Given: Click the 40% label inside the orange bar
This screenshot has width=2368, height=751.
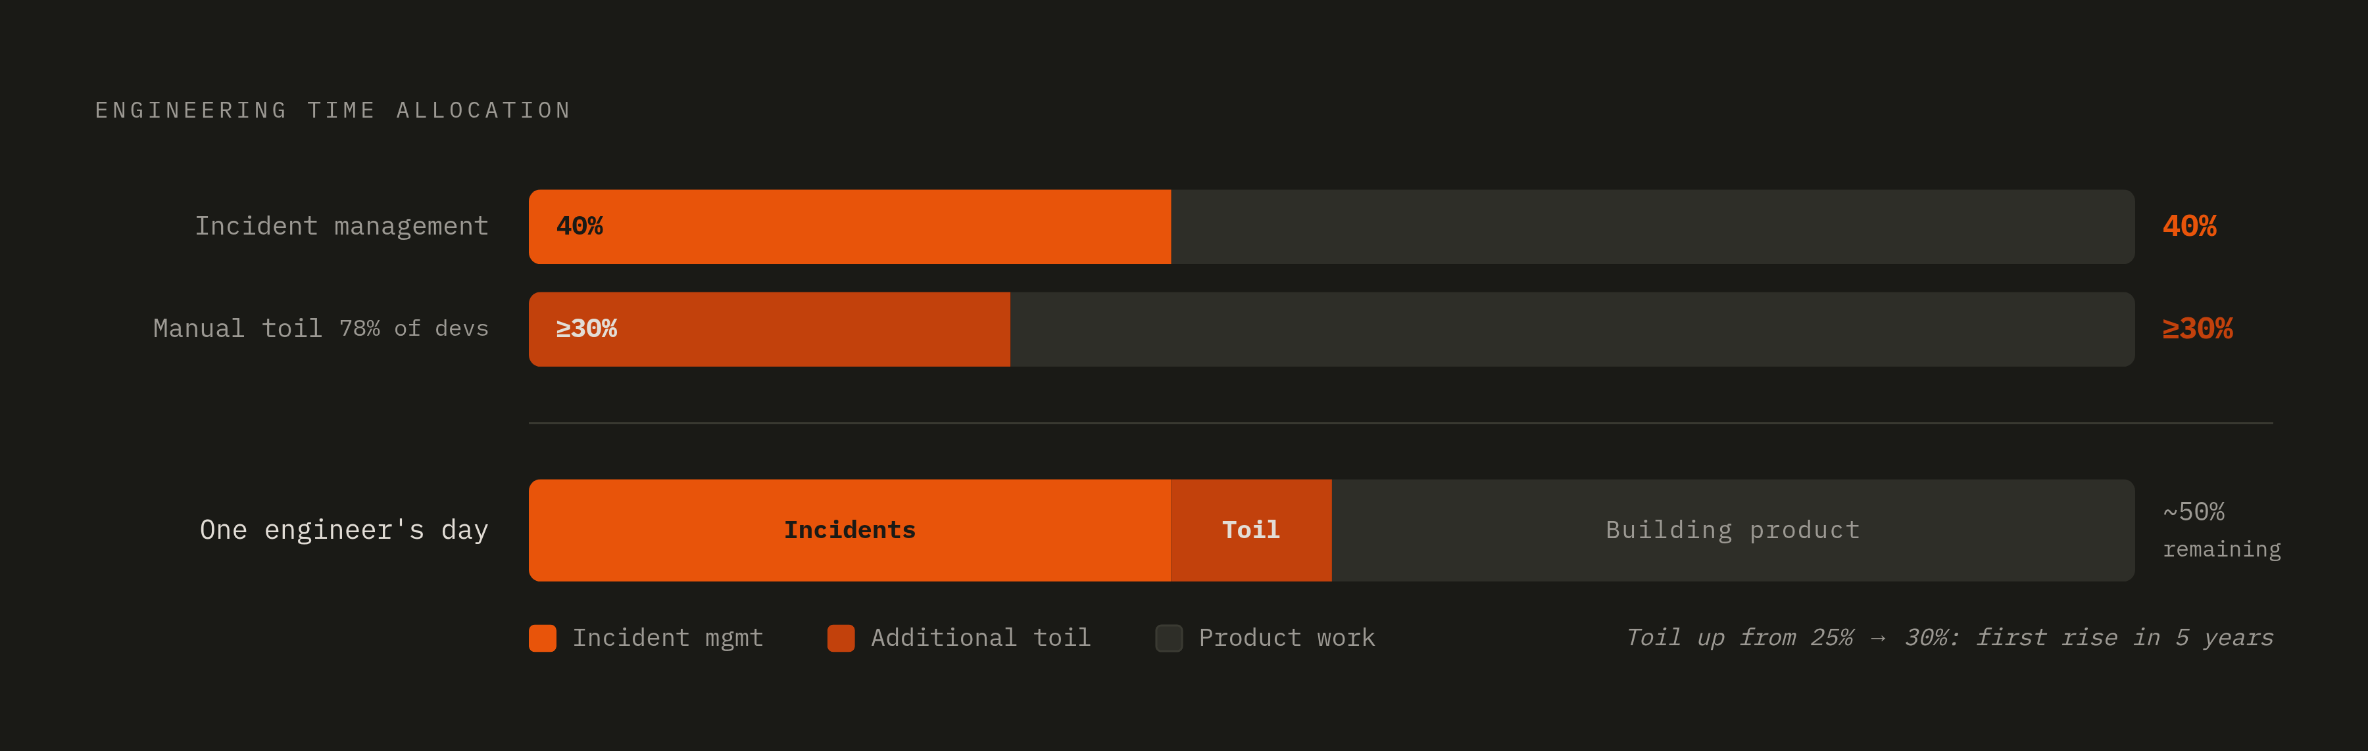Looking at the screenshot, I should click(x=579, y=226).
